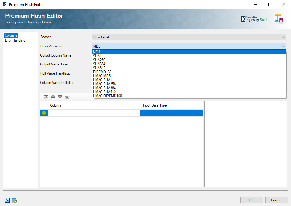Click the move down arrow icon
The height and width of the screenshot is (206, 291).
tap(60, 97)
